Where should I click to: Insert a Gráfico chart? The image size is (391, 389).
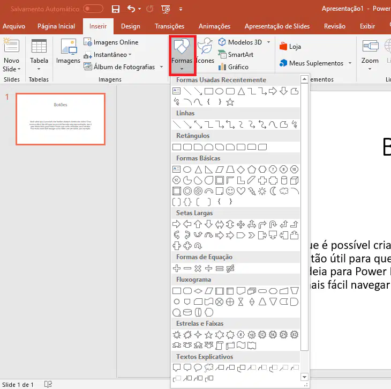[234, 67]
